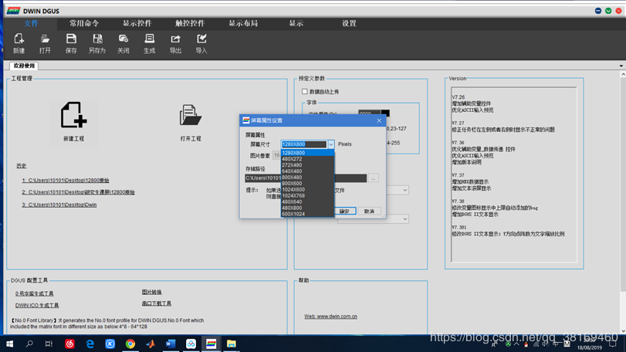The image size is (626, 352).
Task: Choose 480X272 in the resolution list
Action: [x=307, y=159]
